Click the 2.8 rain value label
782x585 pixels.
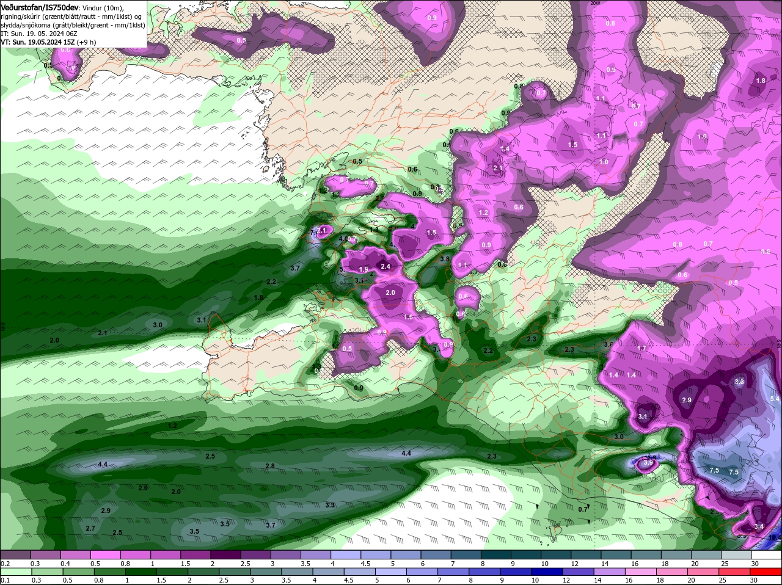[270, 466]
